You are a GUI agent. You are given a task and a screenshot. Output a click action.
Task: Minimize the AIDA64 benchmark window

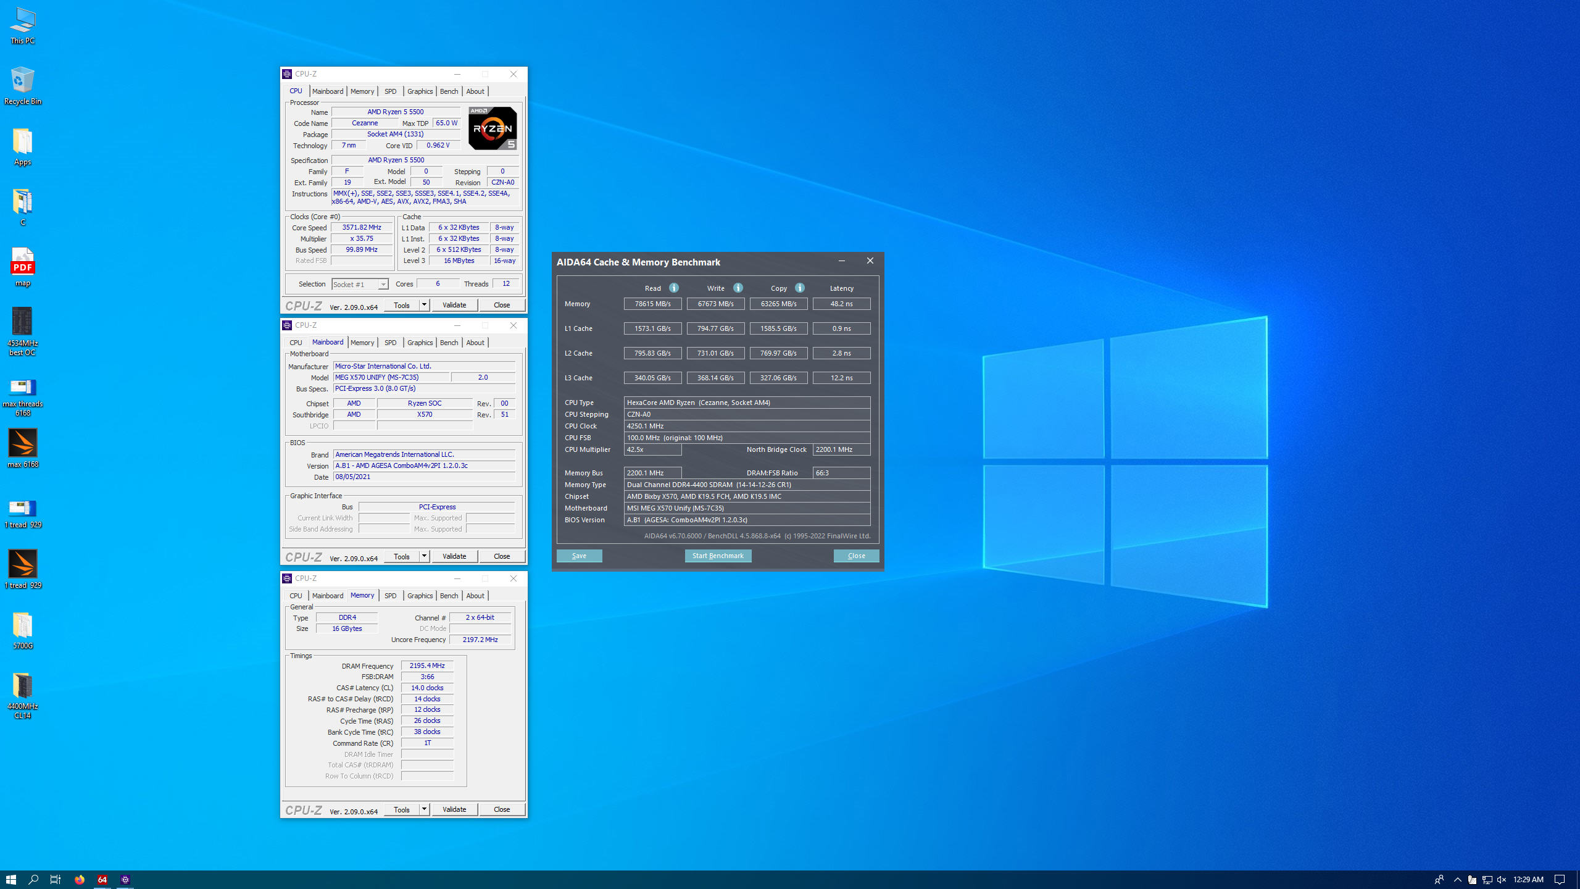[842, 261]
